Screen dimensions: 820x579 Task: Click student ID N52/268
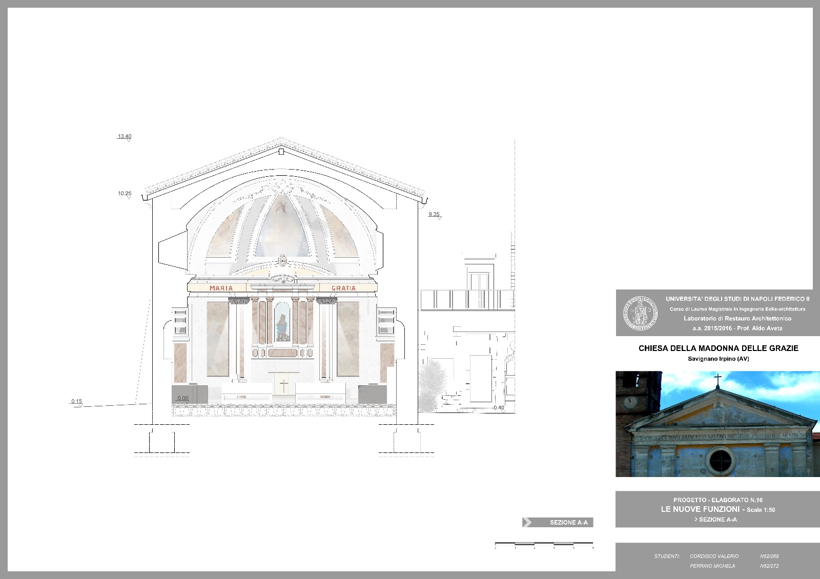pyautogui.click(x=769, y=556)
